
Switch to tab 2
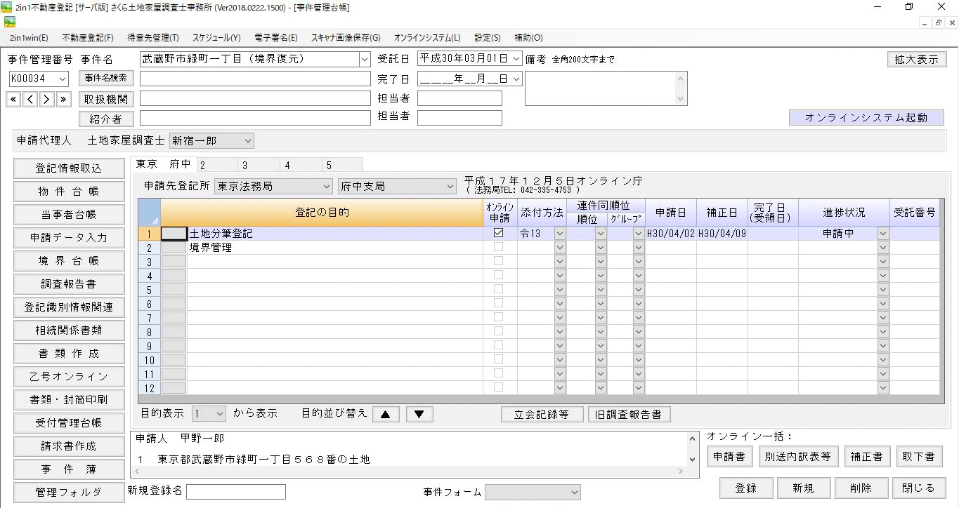203,166
